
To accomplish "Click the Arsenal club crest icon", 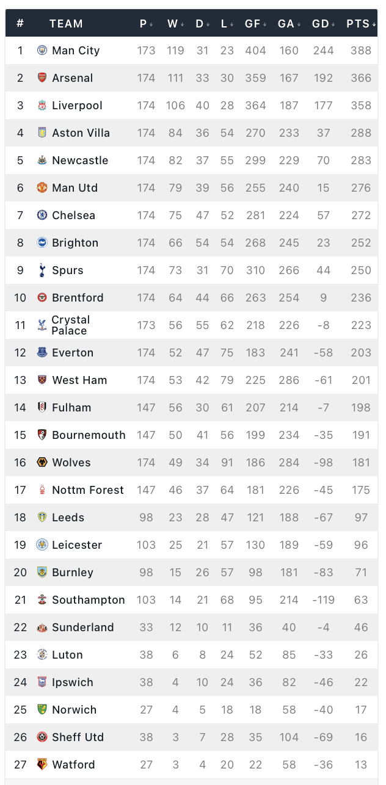I will pos(42,78).
